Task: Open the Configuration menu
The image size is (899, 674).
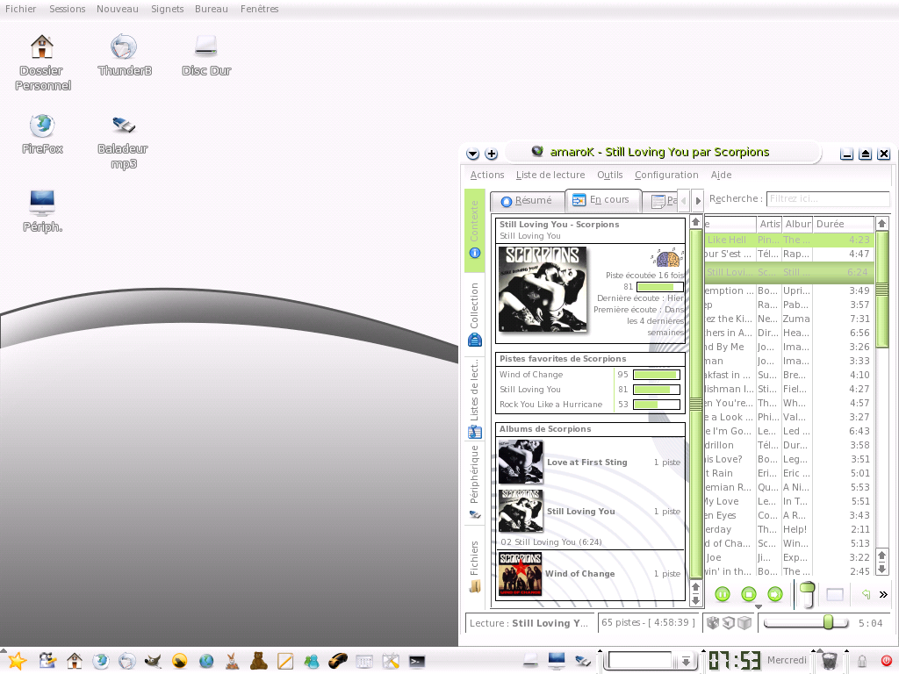Action: tap(666, 175)
